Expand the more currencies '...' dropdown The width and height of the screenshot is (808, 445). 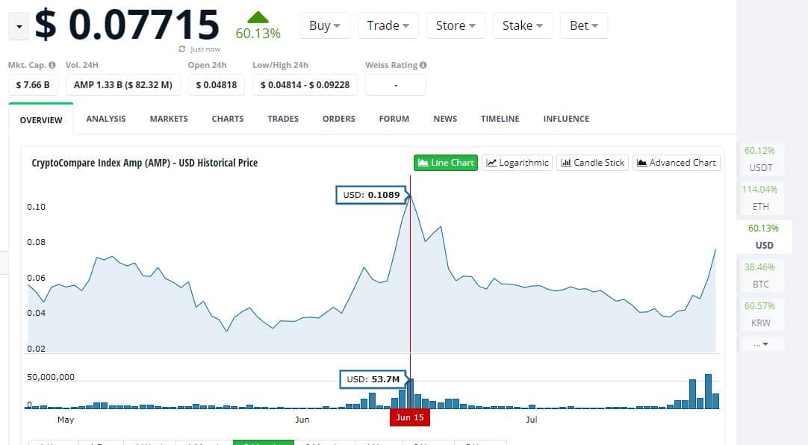pos(761,343)
